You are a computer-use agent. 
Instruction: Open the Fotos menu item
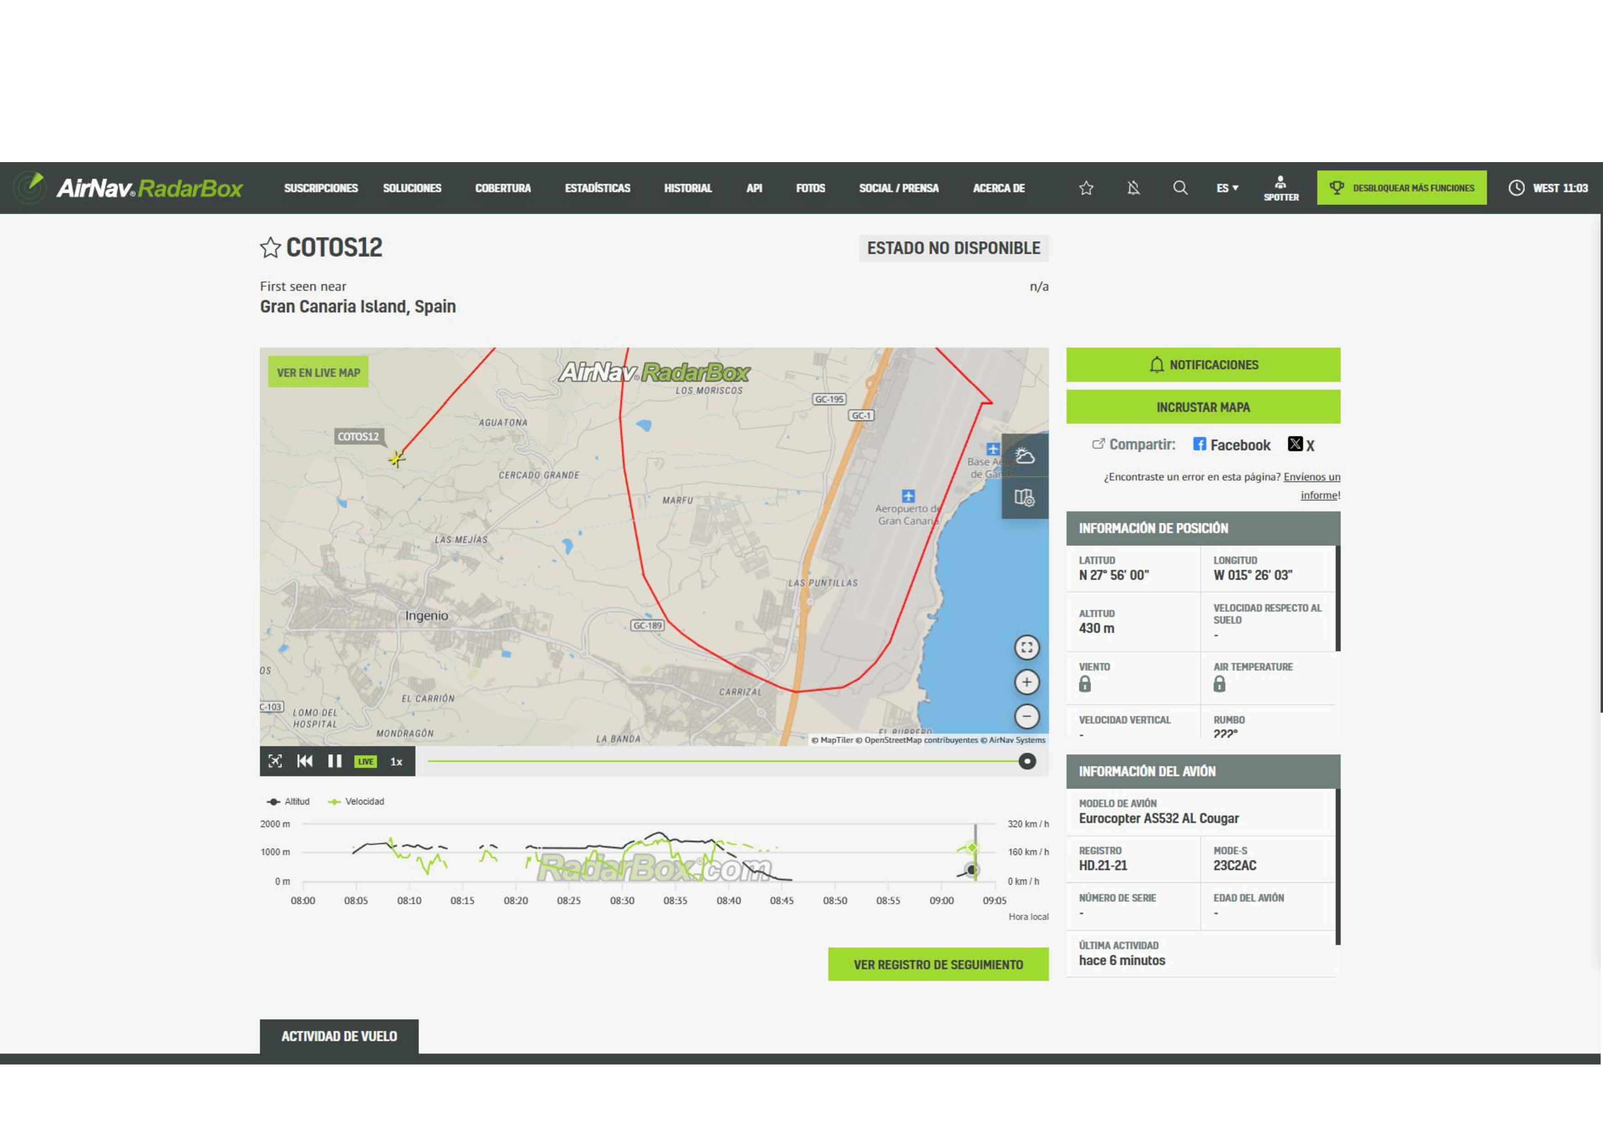pyautogui.click(x=811, y=188)
